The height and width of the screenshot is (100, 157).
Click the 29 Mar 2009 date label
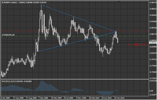(x=56, y=98)
